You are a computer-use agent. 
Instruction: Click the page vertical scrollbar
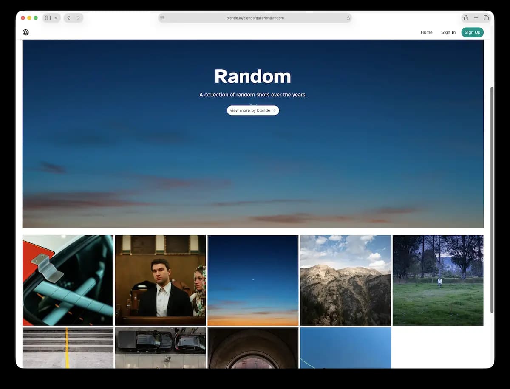point(492,200)
